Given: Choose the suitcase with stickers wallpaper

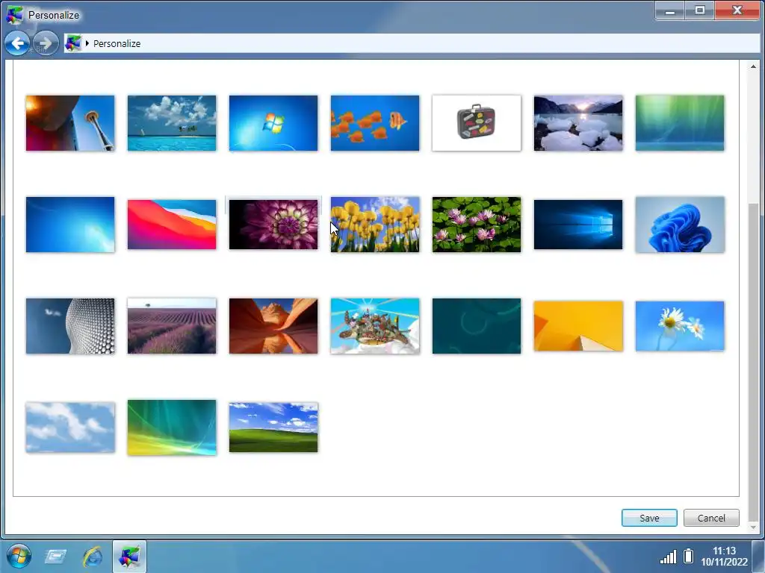Looking at the screenshot, I should [x=477, y=123].
